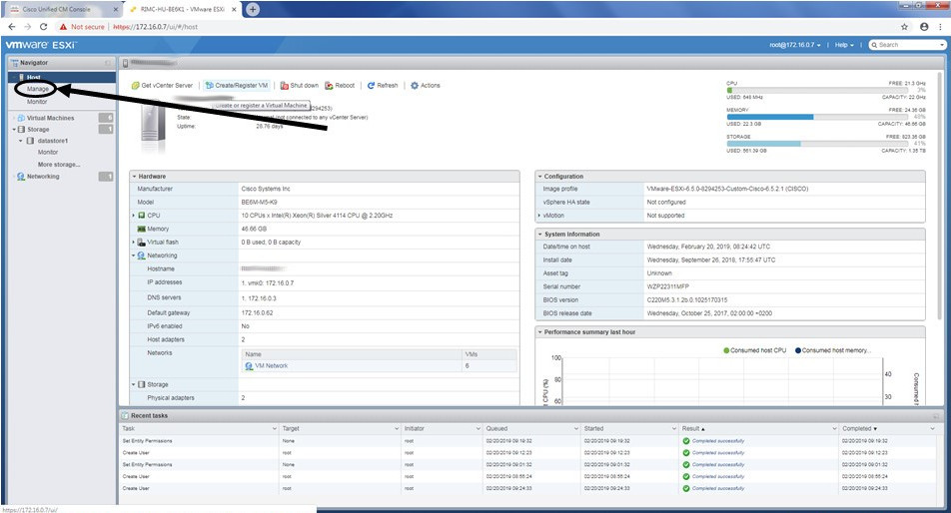Click More storage... in Navigator
This screenshot has height=513, width=951.
pyautogui.click(x=59, y=164)
